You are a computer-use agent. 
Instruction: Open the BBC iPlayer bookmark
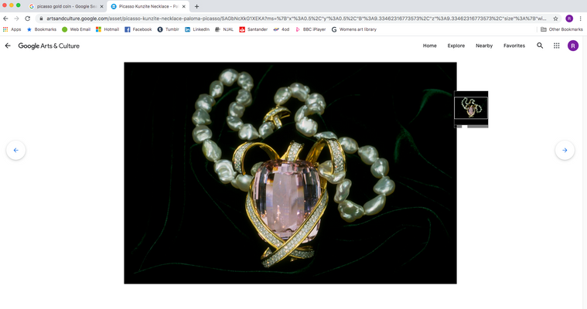point(310,29)
